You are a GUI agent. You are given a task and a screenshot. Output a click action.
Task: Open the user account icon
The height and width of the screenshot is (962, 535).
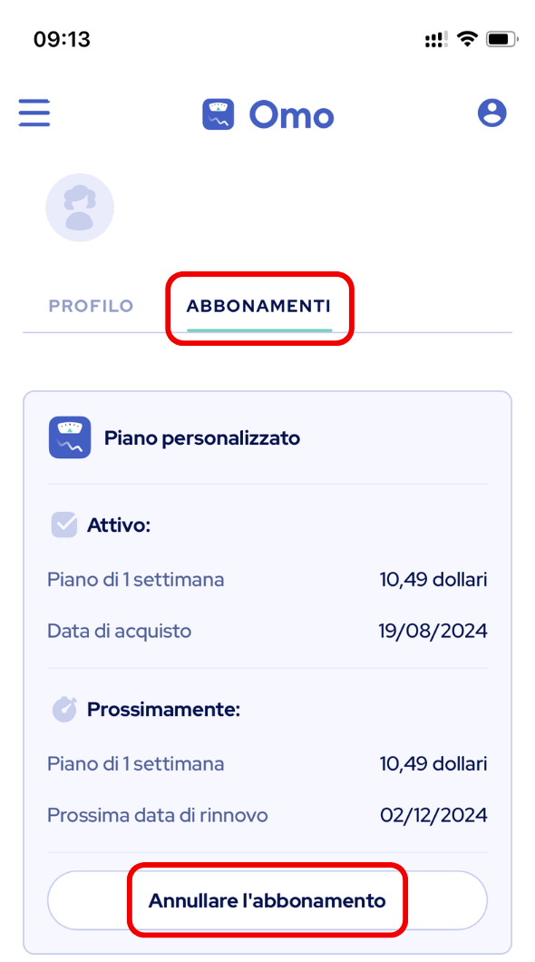coord(492,113)
